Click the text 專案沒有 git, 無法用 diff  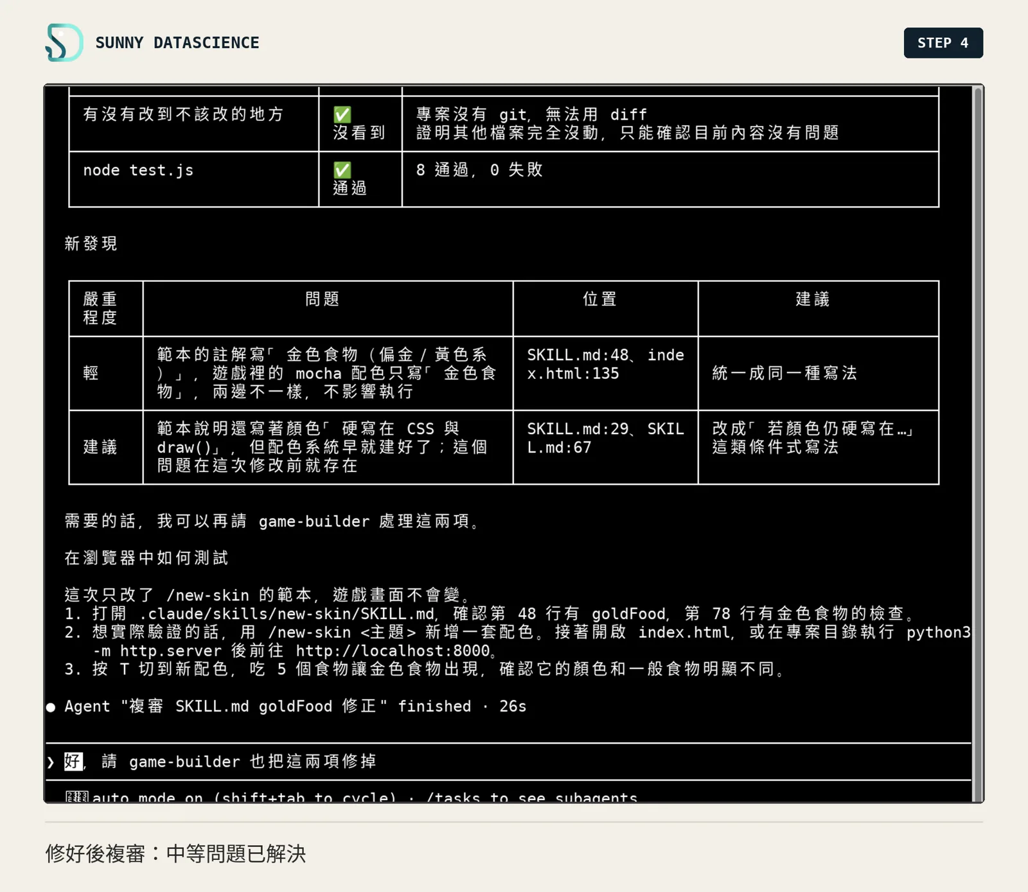pyautogui.click(x=531, y=114)
